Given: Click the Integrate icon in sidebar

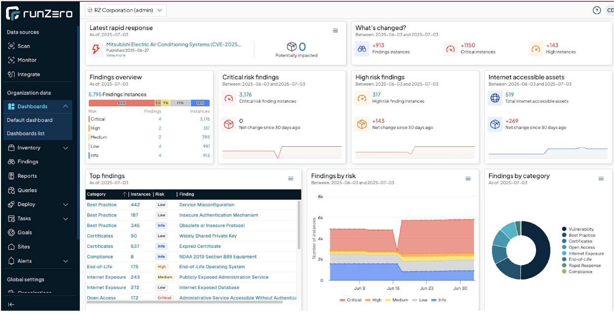Looking at the screenshot, I should pos(11,74).
